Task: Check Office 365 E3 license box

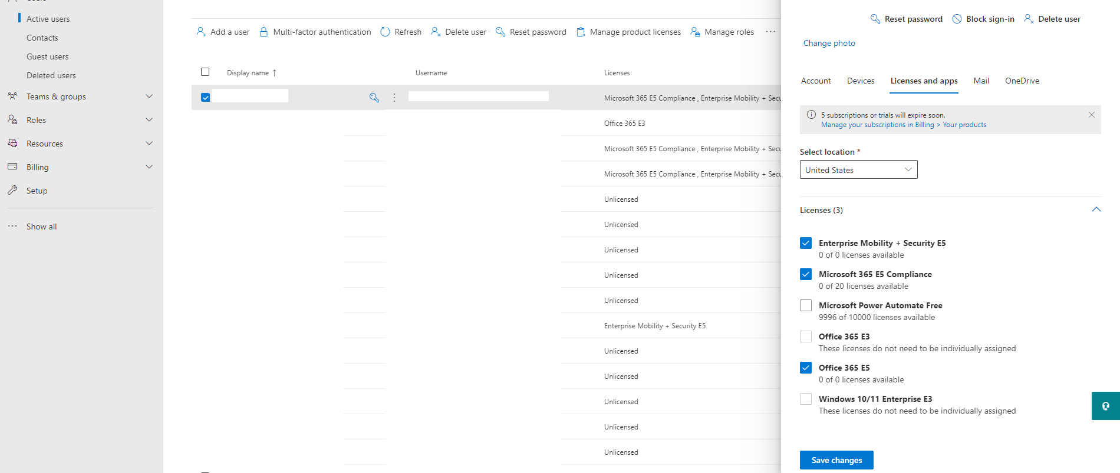Action: 806,337
